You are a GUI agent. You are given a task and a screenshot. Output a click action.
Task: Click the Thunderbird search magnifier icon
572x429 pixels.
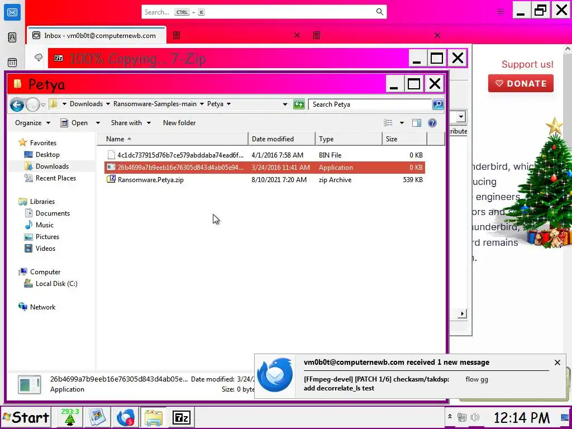379,12
